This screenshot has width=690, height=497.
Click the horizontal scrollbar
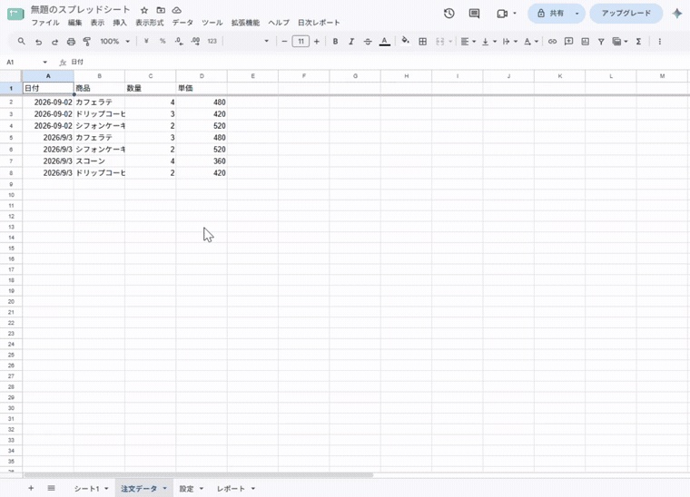(x=199, y=474)
